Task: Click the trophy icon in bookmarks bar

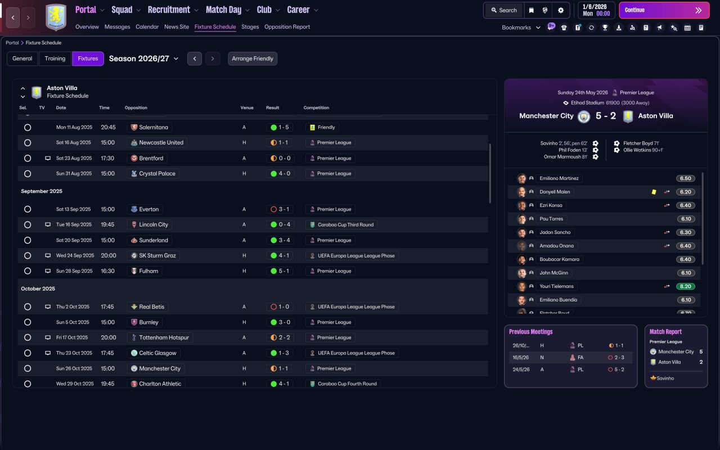Action: (605, 28)
